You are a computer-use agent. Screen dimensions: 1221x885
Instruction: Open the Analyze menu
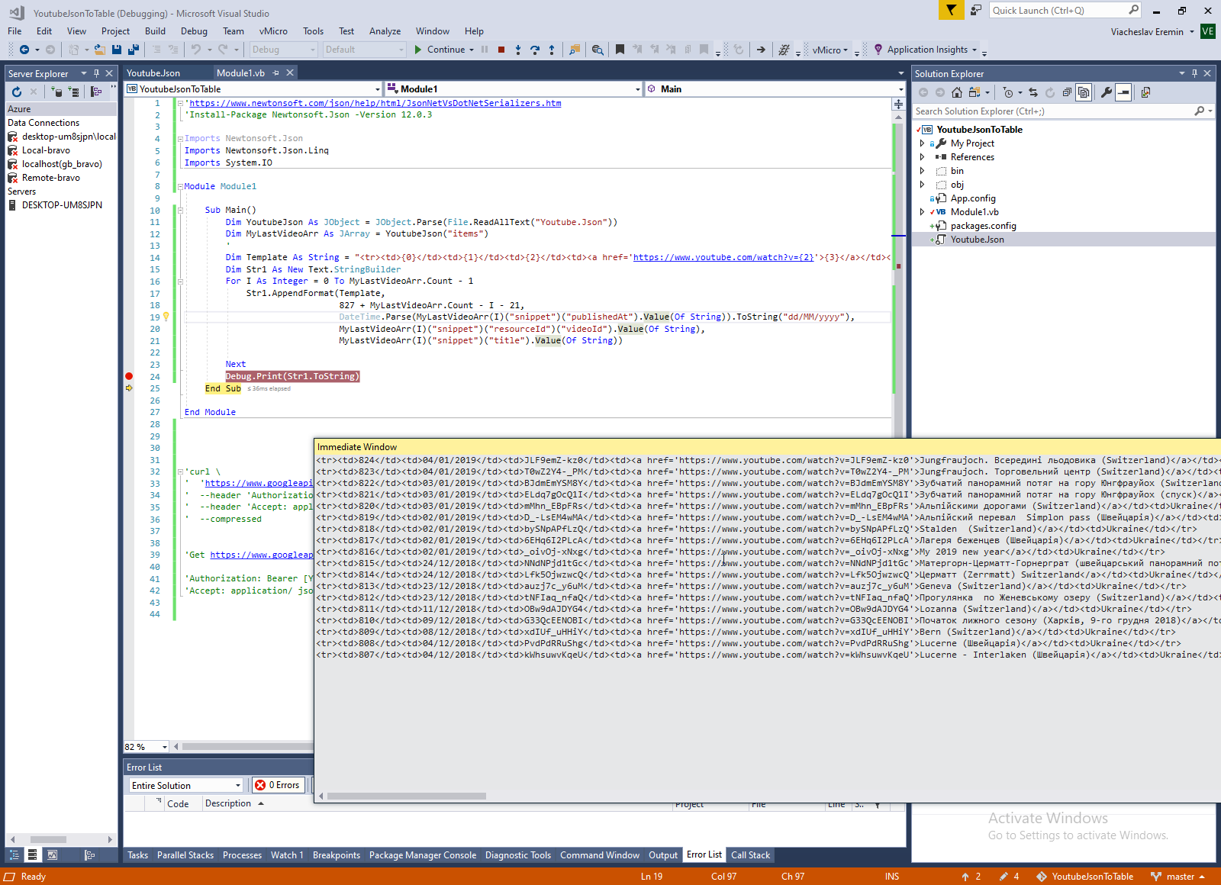pos(385,31)
